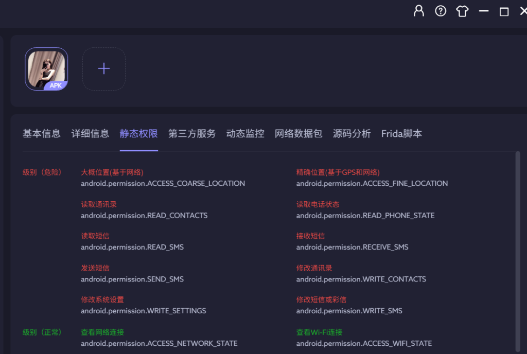This screenshot has width=527, height=354.
Task: Click the 读取通讯录 permission entry
Action: [x=99, y=204]
